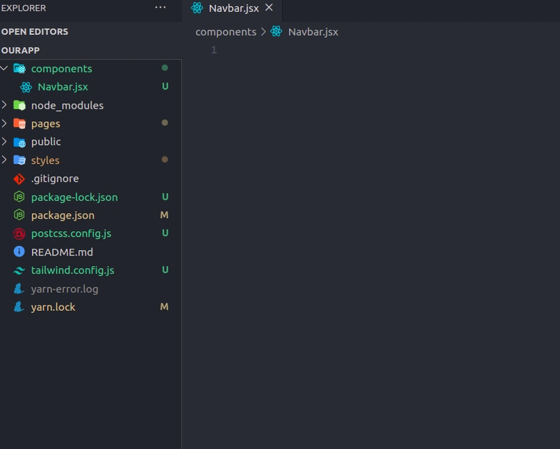The image size is (560, 449).
Task: Open the package-lock.json file
Action: [74, 198]
